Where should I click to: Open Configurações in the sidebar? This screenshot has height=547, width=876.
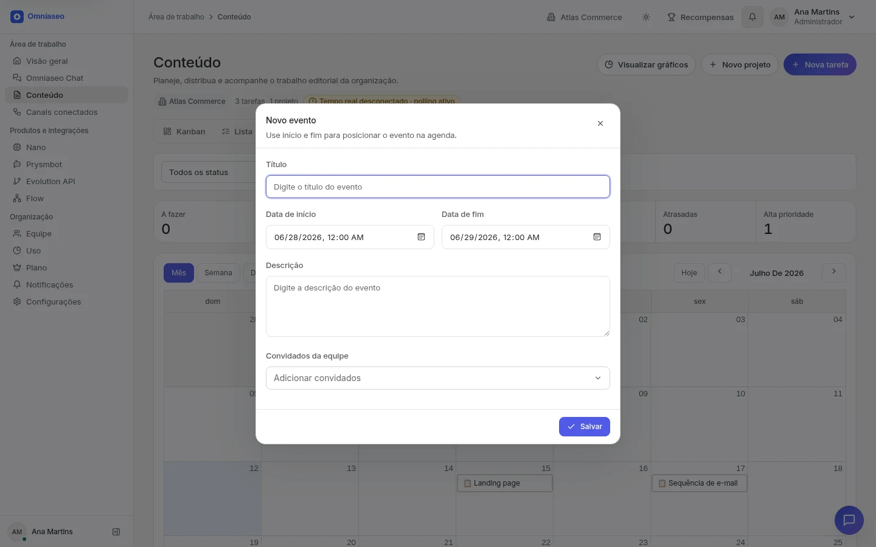point(66,301)
